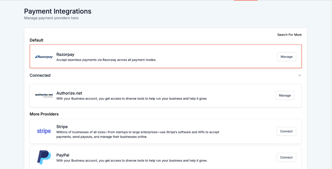
Task: Click the Payment Integrations page heading
Action: click(58, 11)
